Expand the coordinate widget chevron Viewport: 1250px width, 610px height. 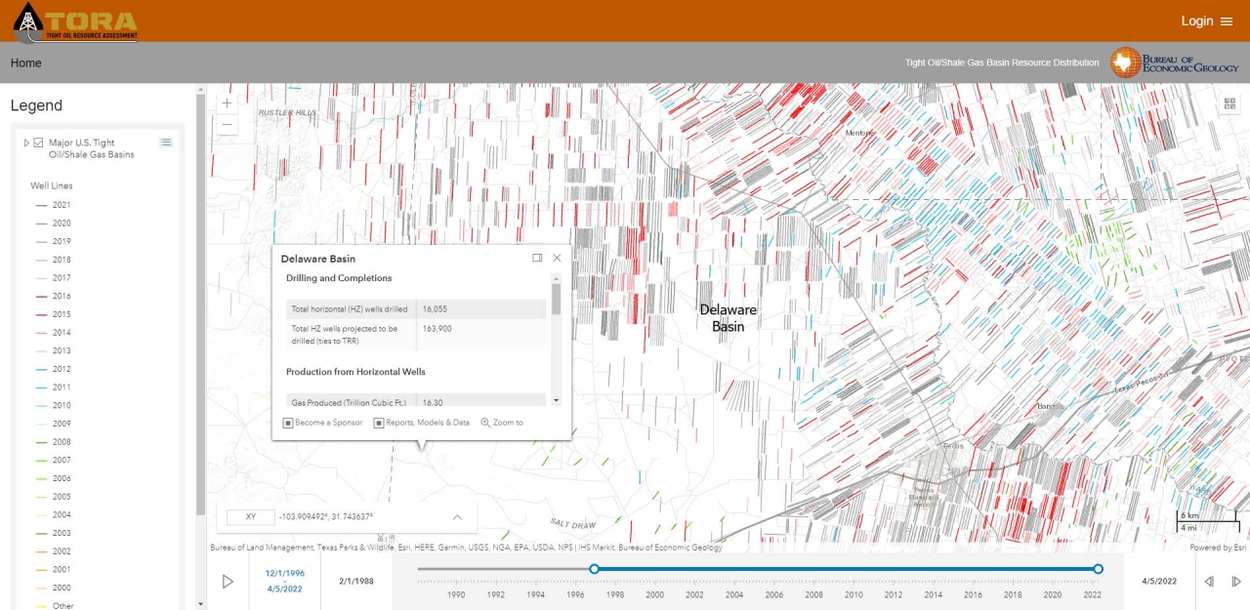(457, 517)
